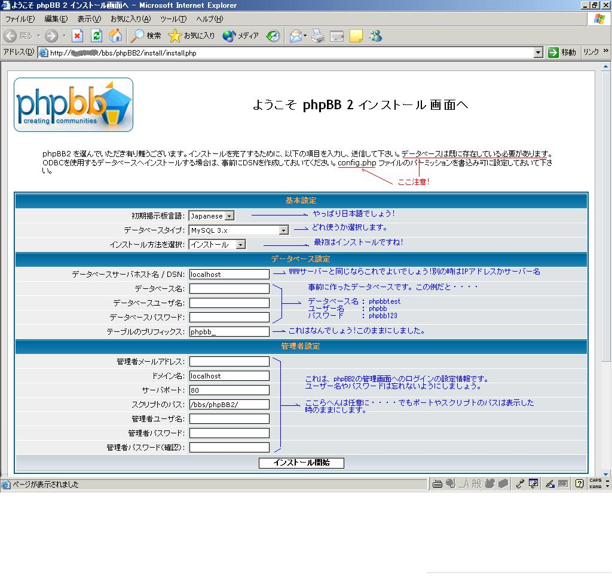Focus the データベースパスワード input field

click(x=229, y=318)
